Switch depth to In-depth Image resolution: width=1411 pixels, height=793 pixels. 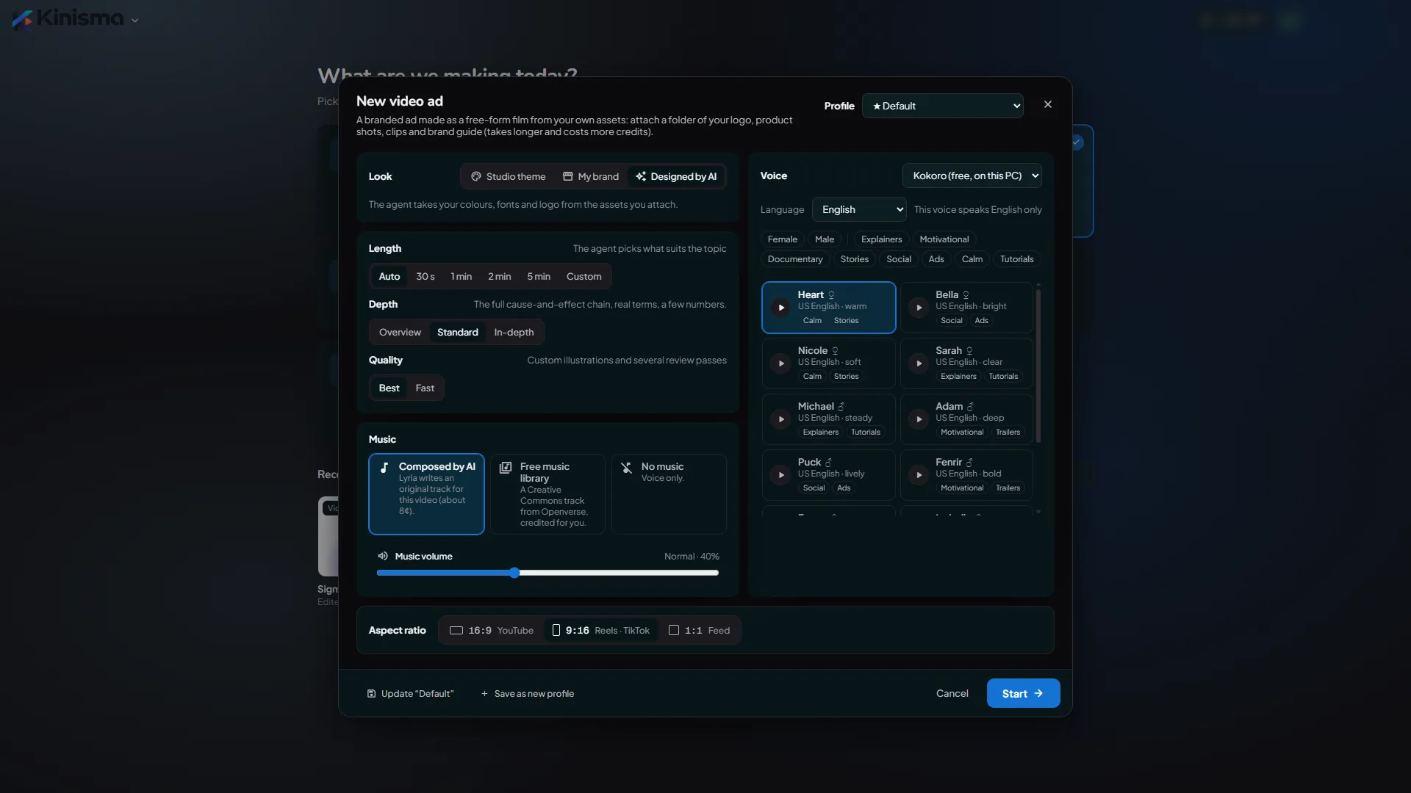coord(514,332)
